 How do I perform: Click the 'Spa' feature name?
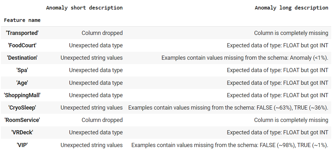click(22, 70)
